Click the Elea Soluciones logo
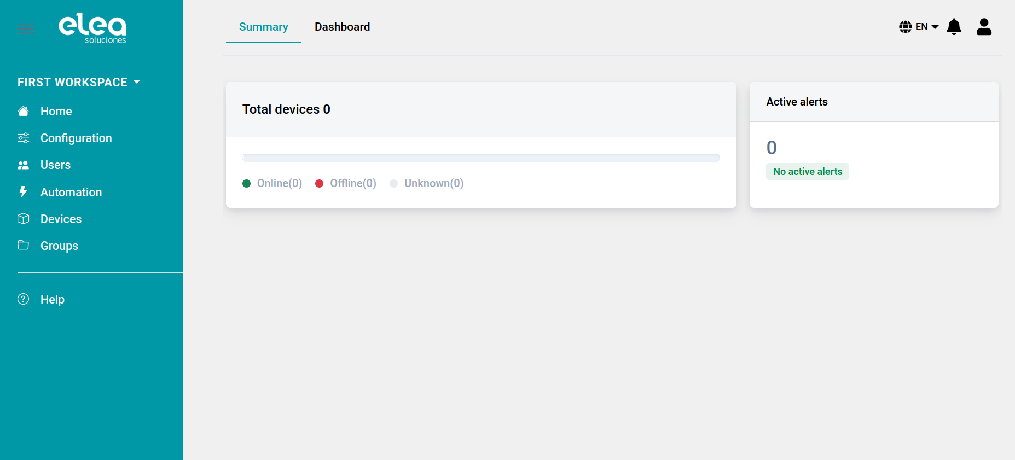 pyautogui.click(x=92, y=28)
